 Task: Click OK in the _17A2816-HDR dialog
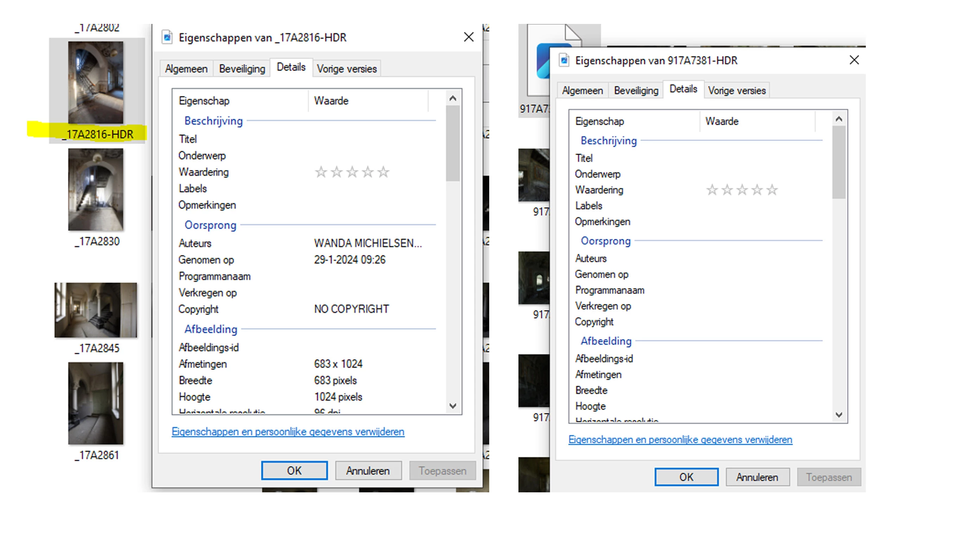coord(294,471)
